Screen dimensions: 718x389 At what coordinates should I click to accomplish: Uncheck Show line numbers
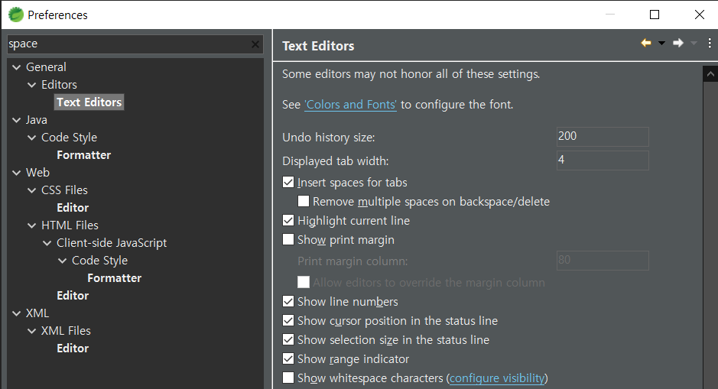click(288, 301)
